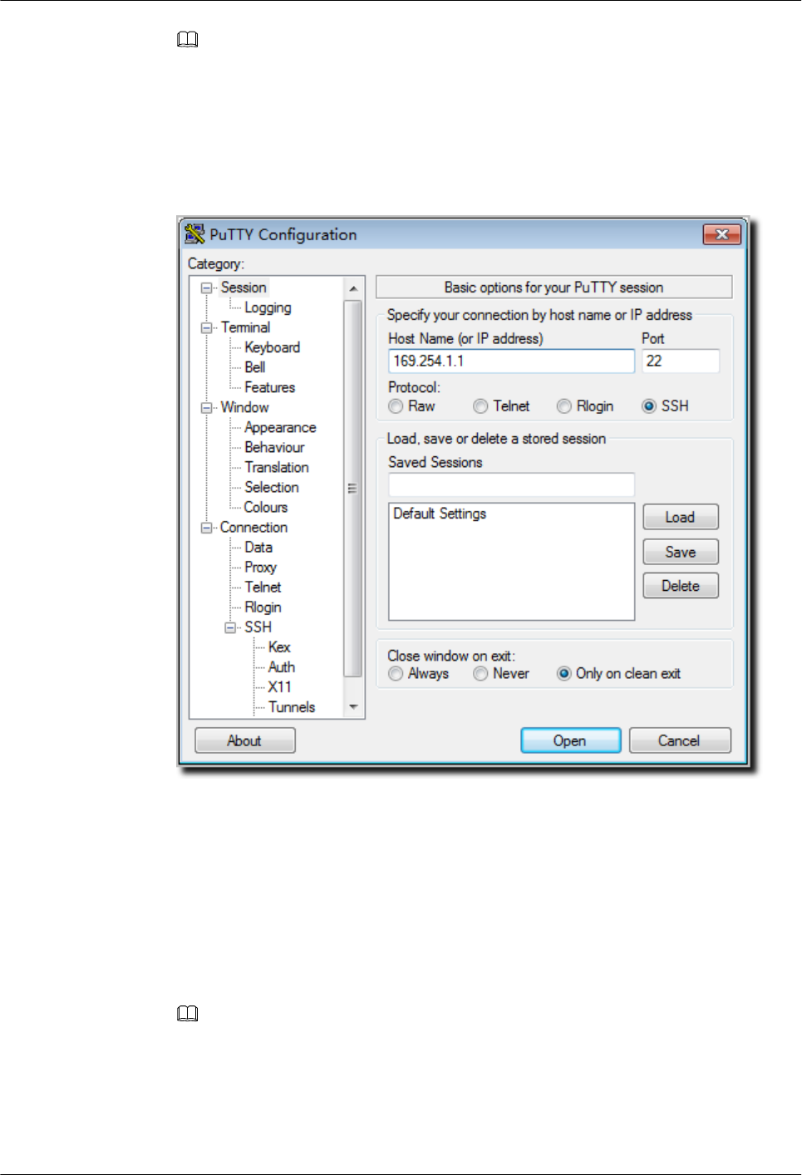Open Bell settings category
The width and height of the screenshot is (802, 1175).
[254, 367]
